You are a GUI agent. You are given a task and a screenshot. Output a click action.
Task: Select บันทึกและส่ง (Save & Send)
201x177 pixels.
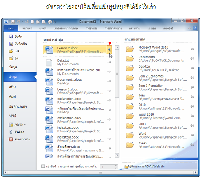coord(18,106)
